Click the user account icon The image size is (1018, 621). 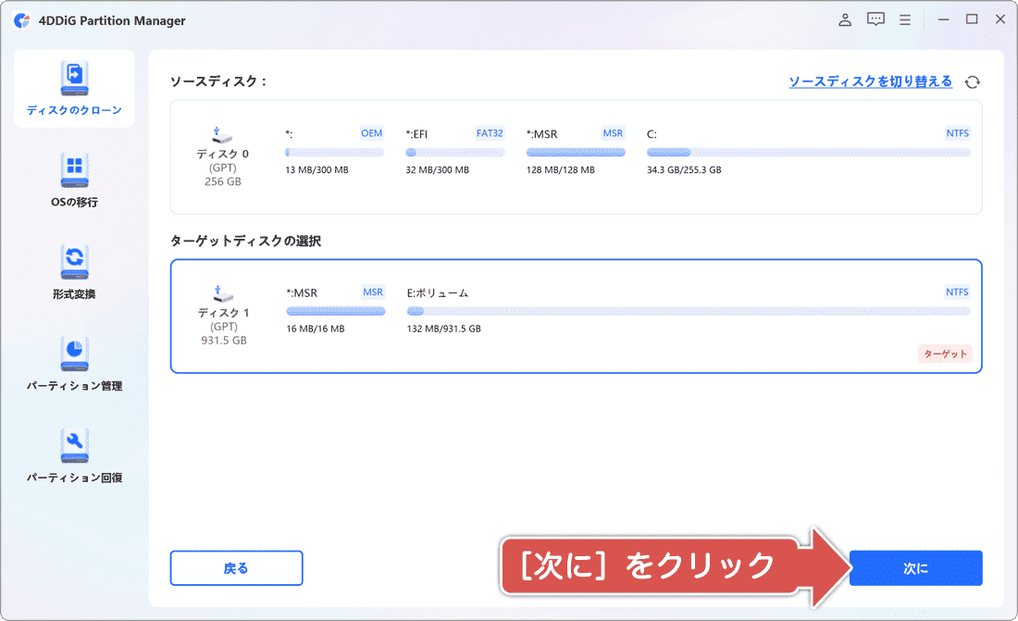tap(844, 19)
